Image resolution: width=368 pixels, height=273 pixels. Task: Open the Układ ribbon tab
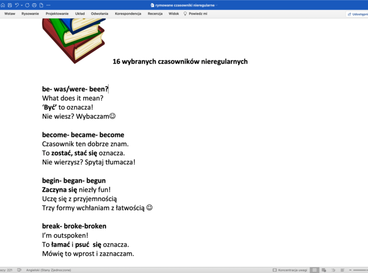80,14
